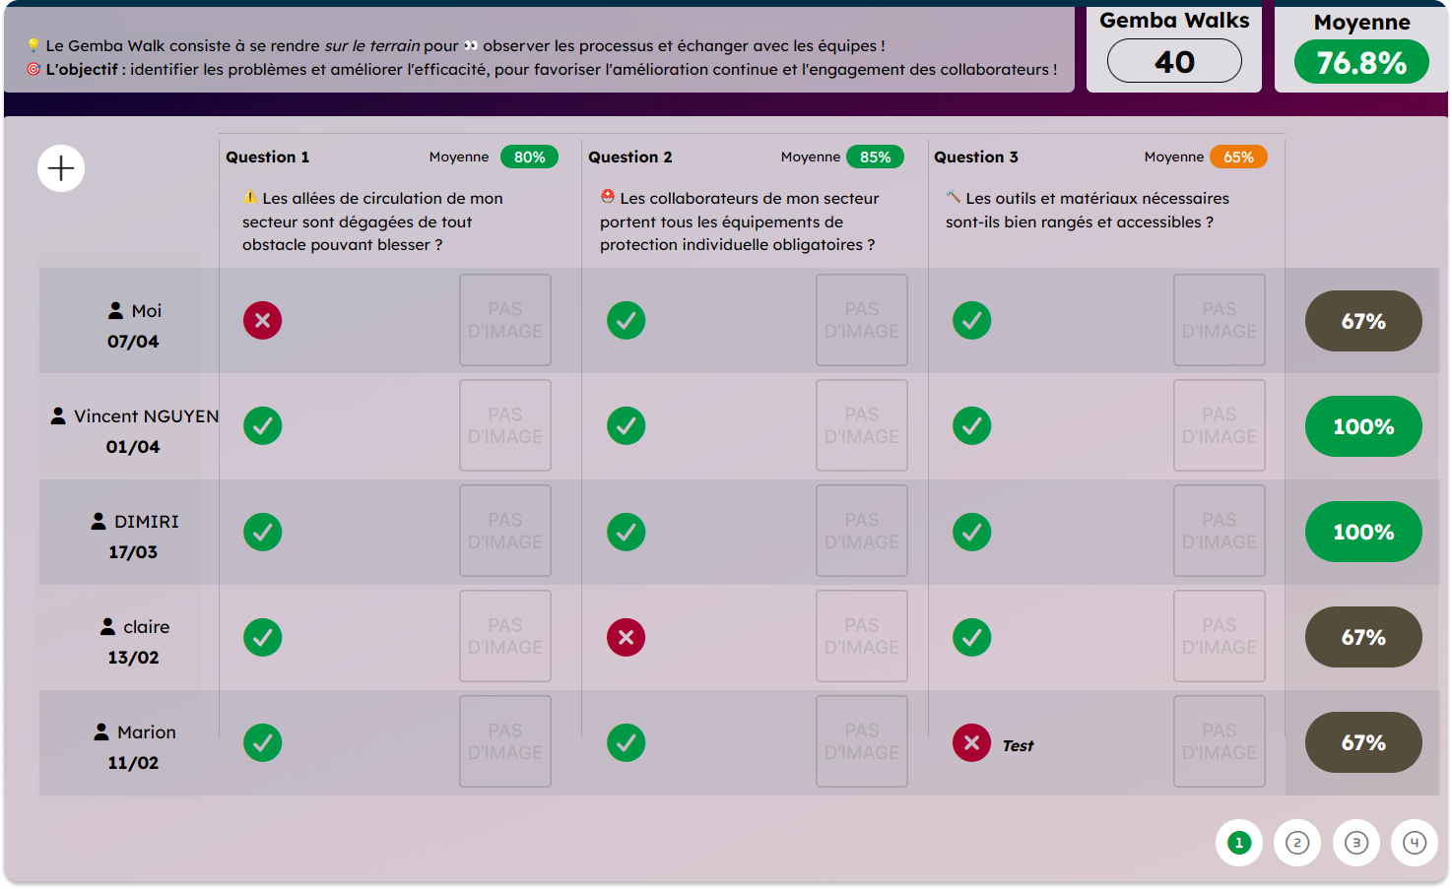The width and height of the screenshot is (1452, 889).
Task: Click the 67% score badge for Moi
Action: [x=1363, y=321]
